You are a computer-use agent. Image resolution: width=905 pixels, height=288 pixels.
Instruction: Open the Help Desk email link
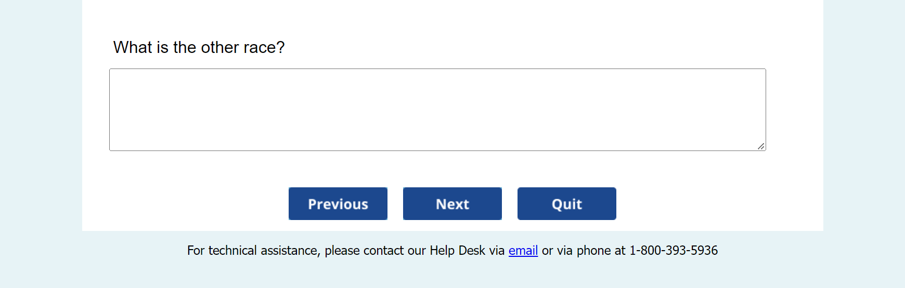tap(523, 251)
